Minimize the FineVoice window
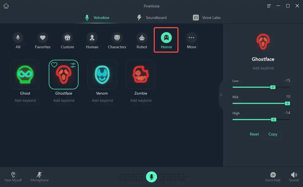Screen dimensions: 303x187 (x=278, y=6)
